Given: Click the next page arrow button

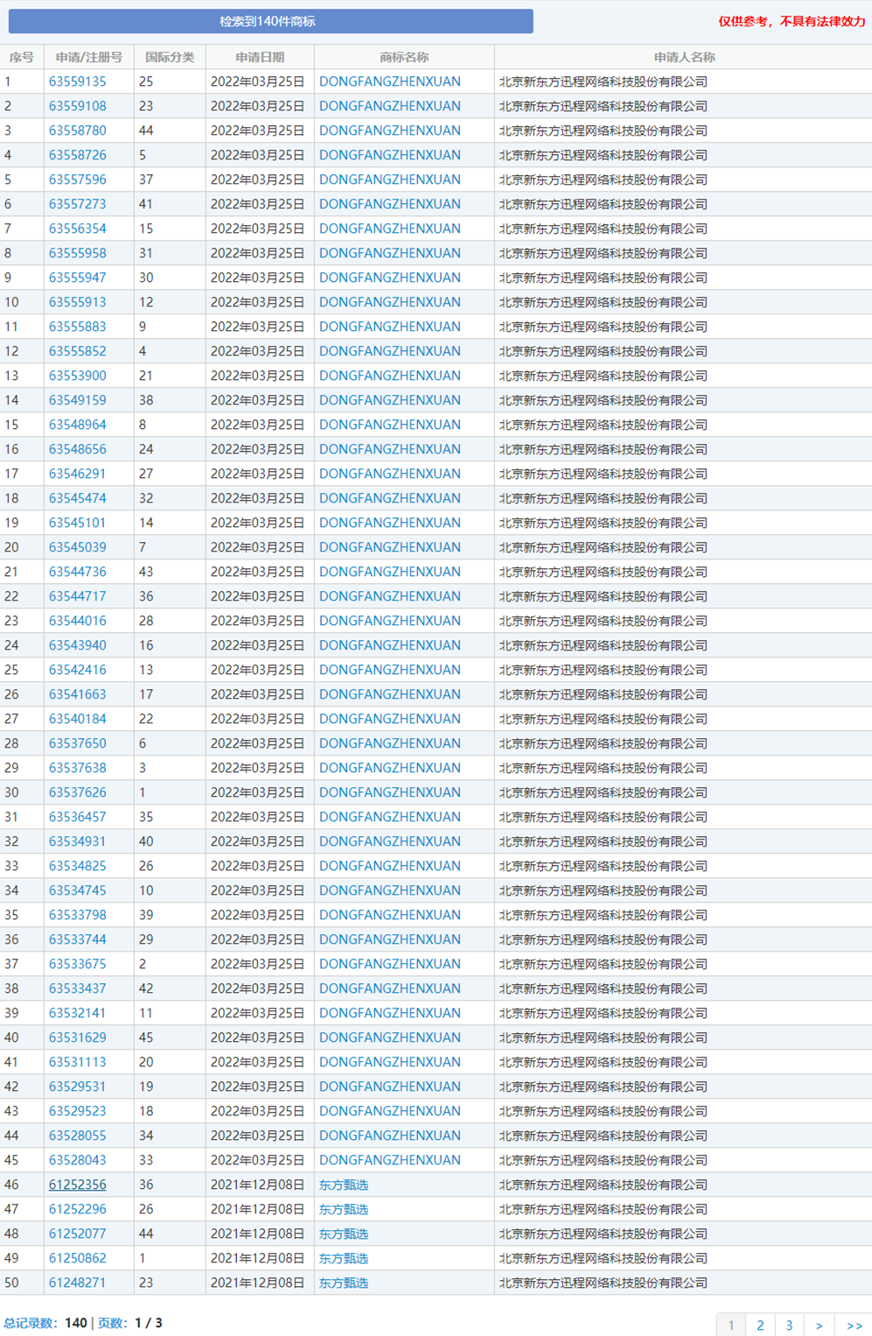Looking at the screenshot, I should [819, 1325].
